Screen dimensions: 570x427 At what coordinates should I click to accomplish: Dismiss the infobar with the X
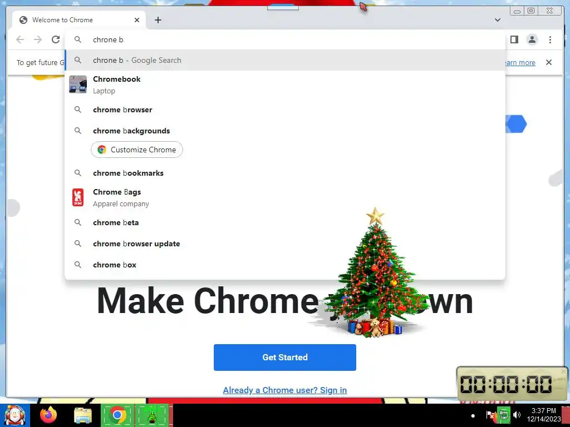(x=548, y=62)
